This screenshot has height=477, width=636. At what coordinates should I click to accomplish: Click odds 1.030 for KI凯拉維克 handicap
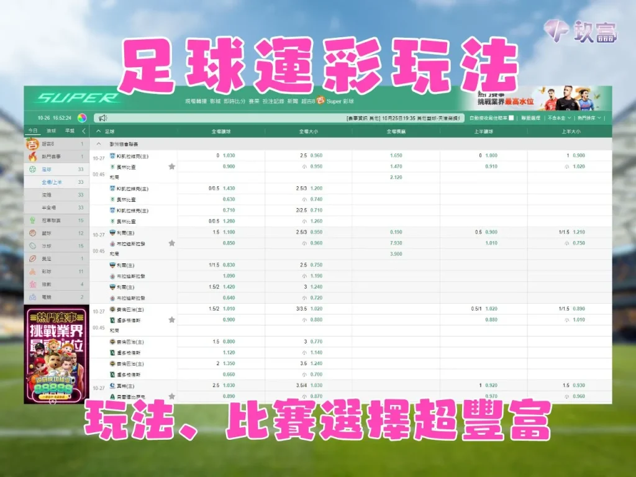pyautogui.click(x=229, y=155)
